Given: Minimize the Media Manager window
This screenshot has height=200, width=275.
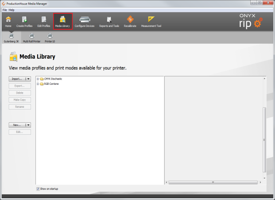Looking at the screenshot, I should point(254,3).
